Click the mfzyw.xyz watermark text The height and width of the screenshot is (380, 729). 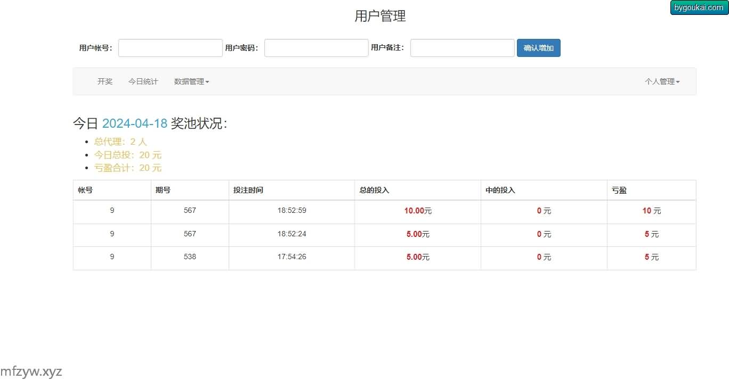pos(31,371)
